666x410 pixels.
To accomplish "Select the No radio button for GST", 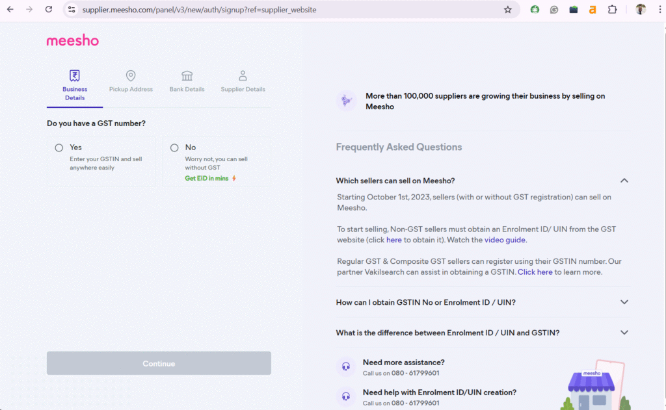I will pos(174,148).
